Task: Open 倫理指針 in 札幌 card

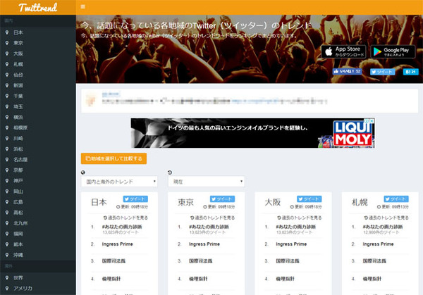Action: 372,279
